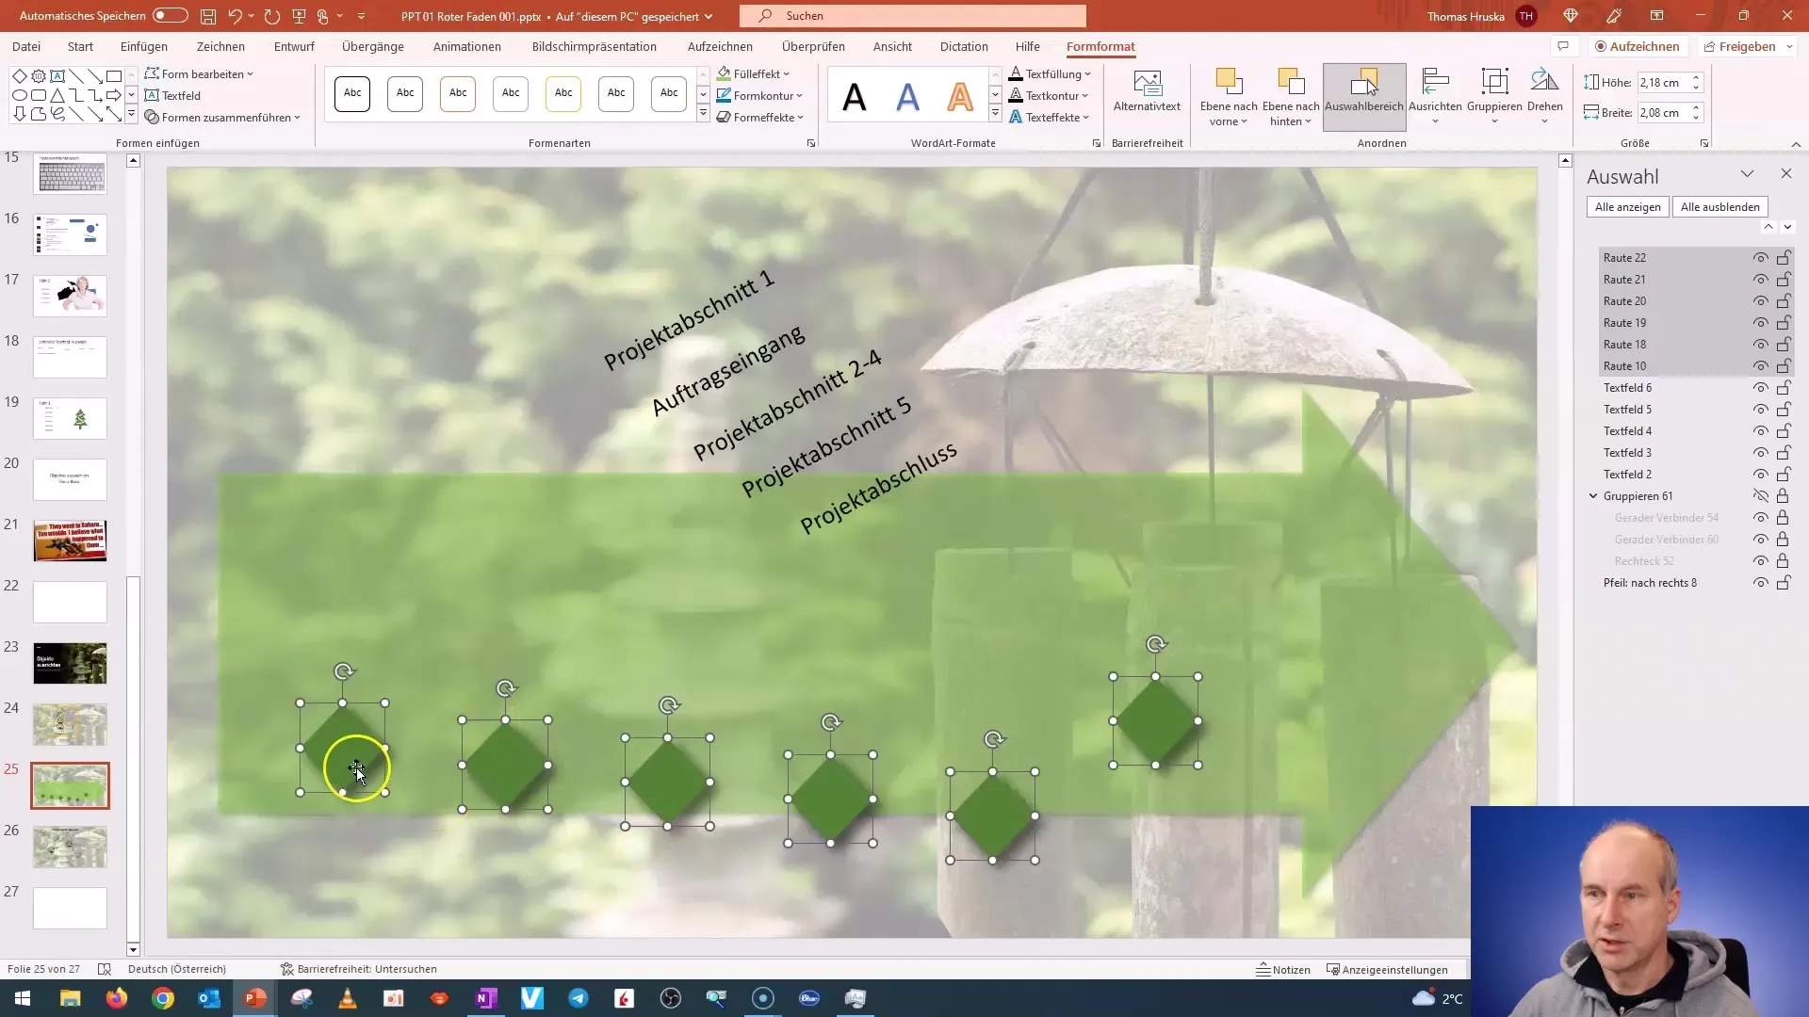This screenshot has height=1017, width=1809.
Task: Click the Alle anzeigen button
Action: point(1628,207)
